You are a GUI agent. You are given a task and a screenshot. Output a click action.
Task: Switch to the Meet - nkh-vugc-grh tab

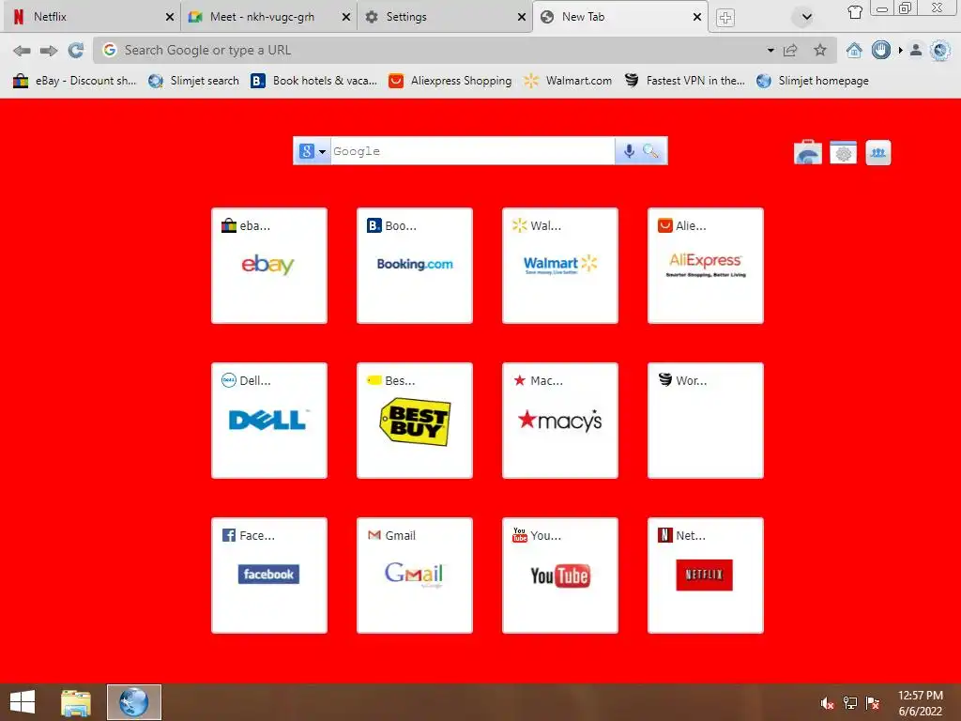268,17
